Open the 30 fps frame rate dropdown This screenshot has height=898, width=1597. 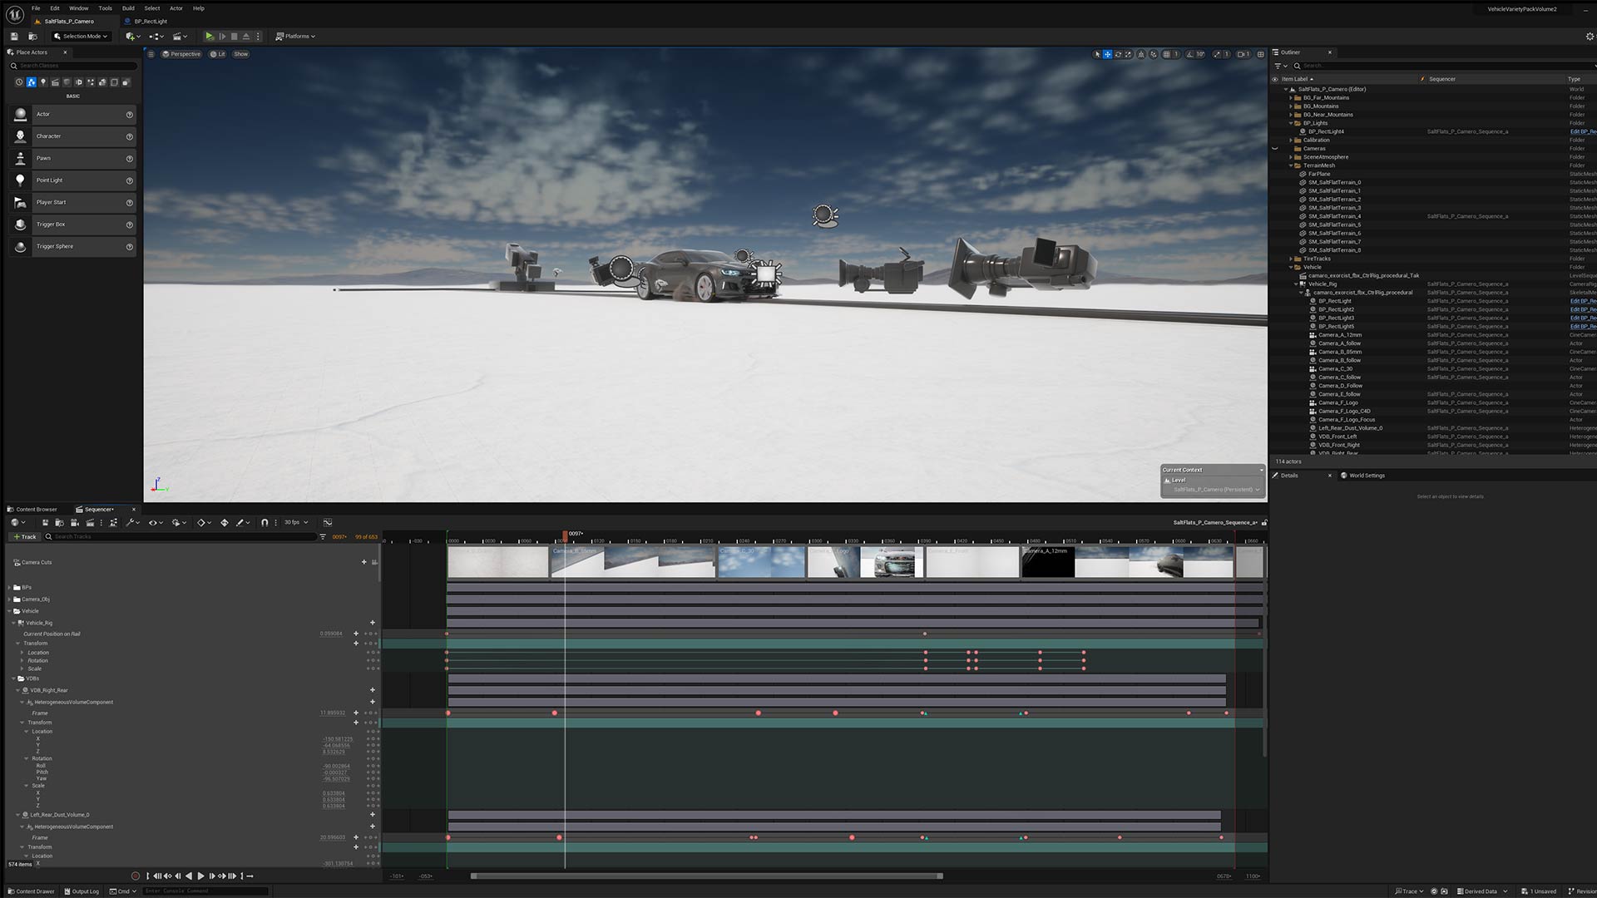(x=295, y=523)
